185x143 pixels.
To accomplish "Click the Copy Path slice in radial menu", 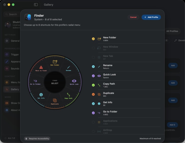I will pos(68,96).
